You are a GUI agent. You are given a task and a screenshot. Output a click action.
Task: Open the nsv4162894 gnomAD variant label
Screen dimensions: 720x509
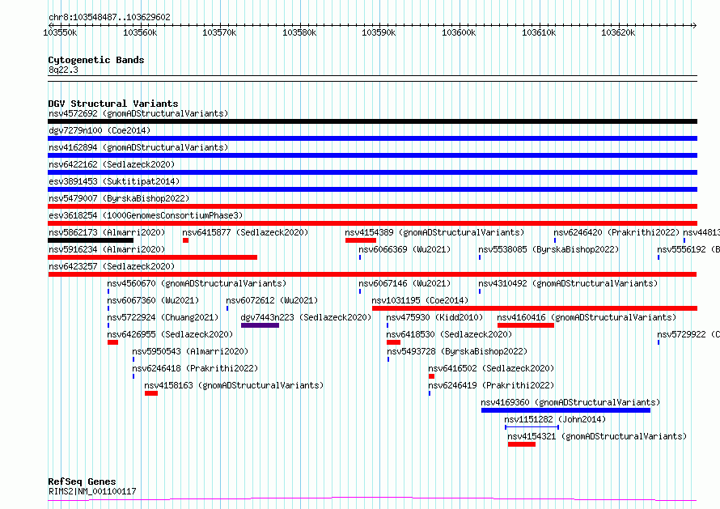click(x=138, y=147)
